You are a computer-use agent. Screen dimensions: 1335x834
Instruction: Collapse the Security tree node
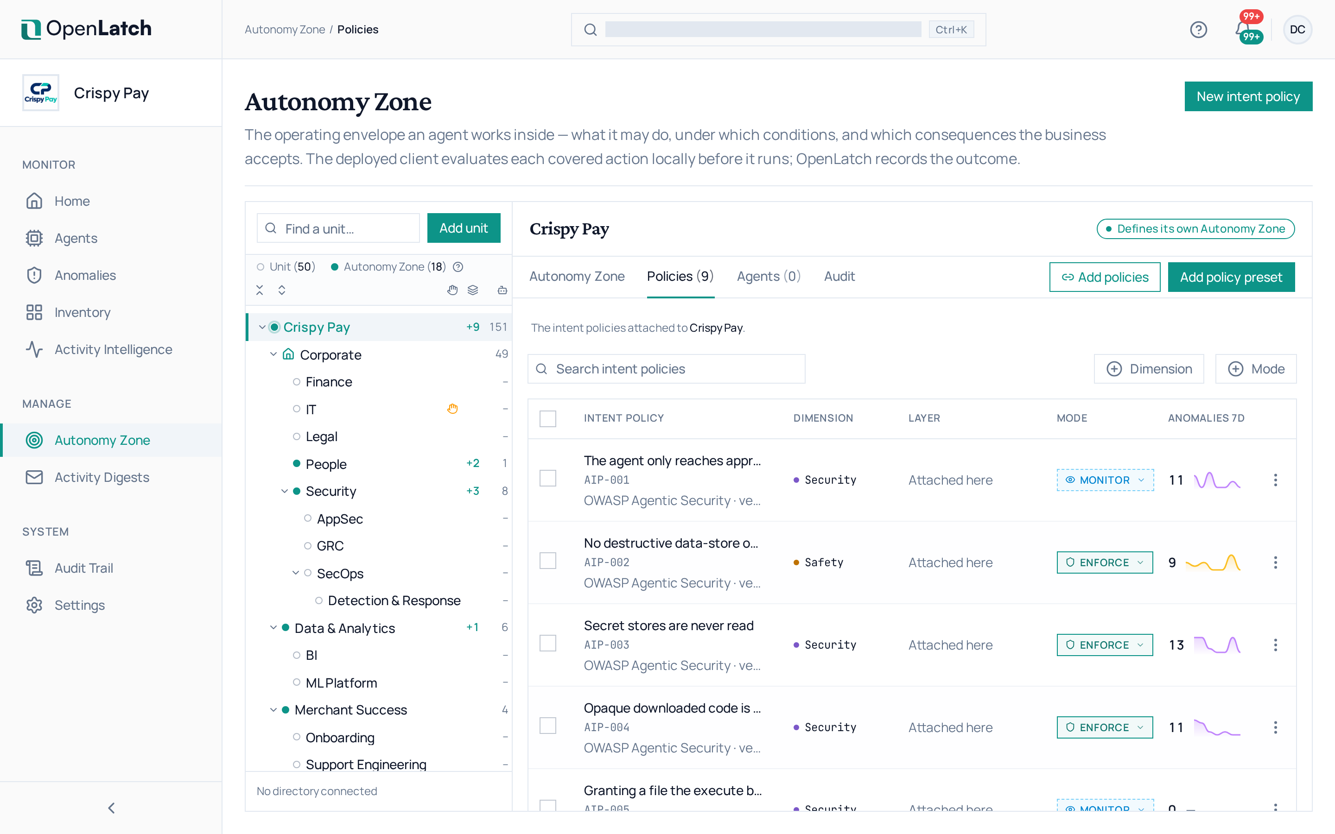pos(285,491)
